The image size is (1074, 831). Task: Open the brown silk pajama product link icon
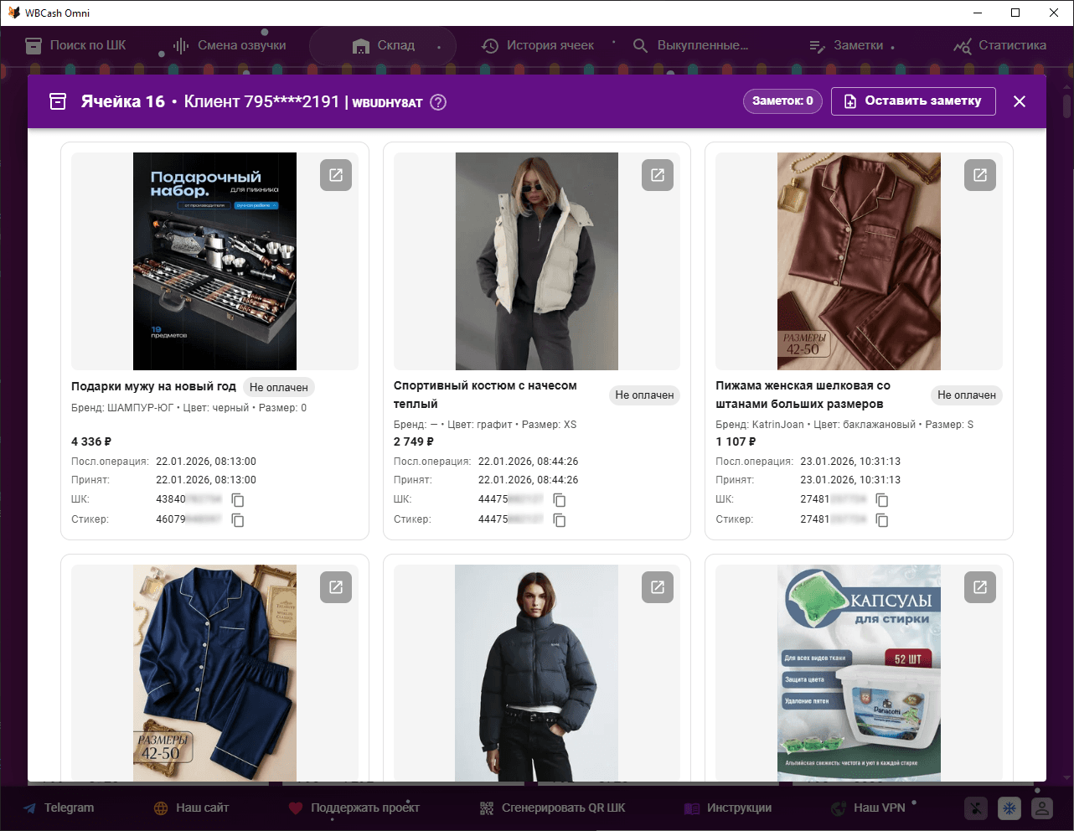(x=980, y=175)
